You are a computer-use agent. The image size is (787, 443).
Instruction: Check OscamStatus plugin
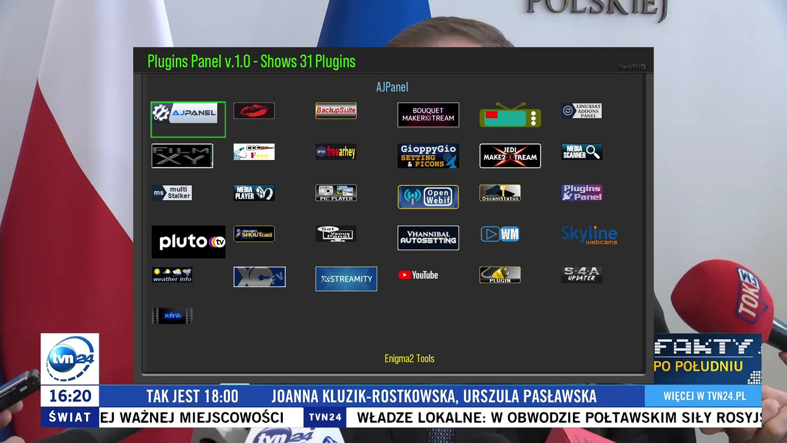[x=500, y=193]
